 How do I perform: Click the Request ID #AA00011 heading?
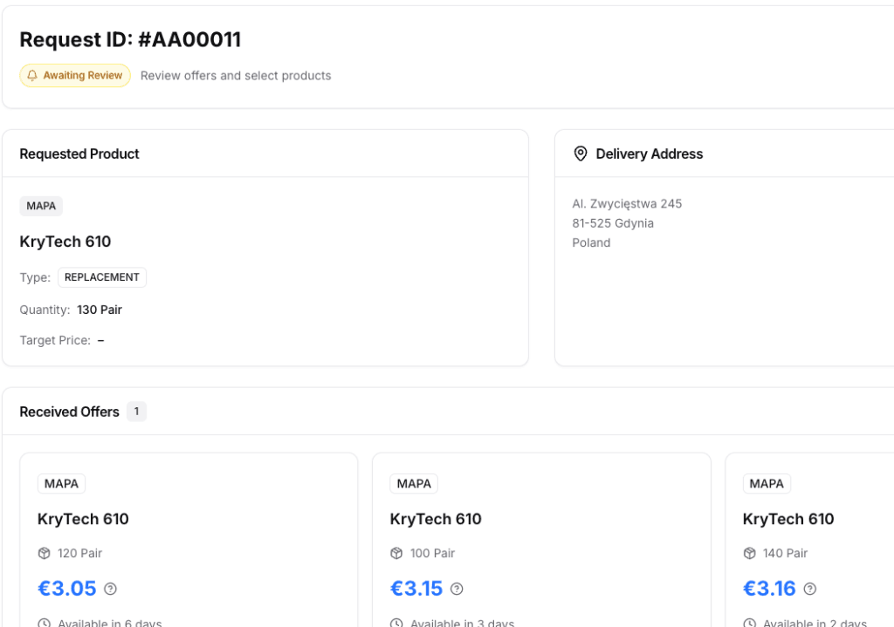click(x=131, y=39)
